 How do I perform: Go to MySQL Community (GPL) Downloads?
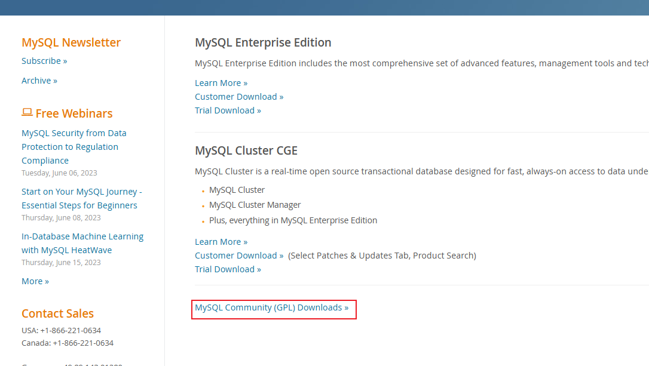[271, 307]
